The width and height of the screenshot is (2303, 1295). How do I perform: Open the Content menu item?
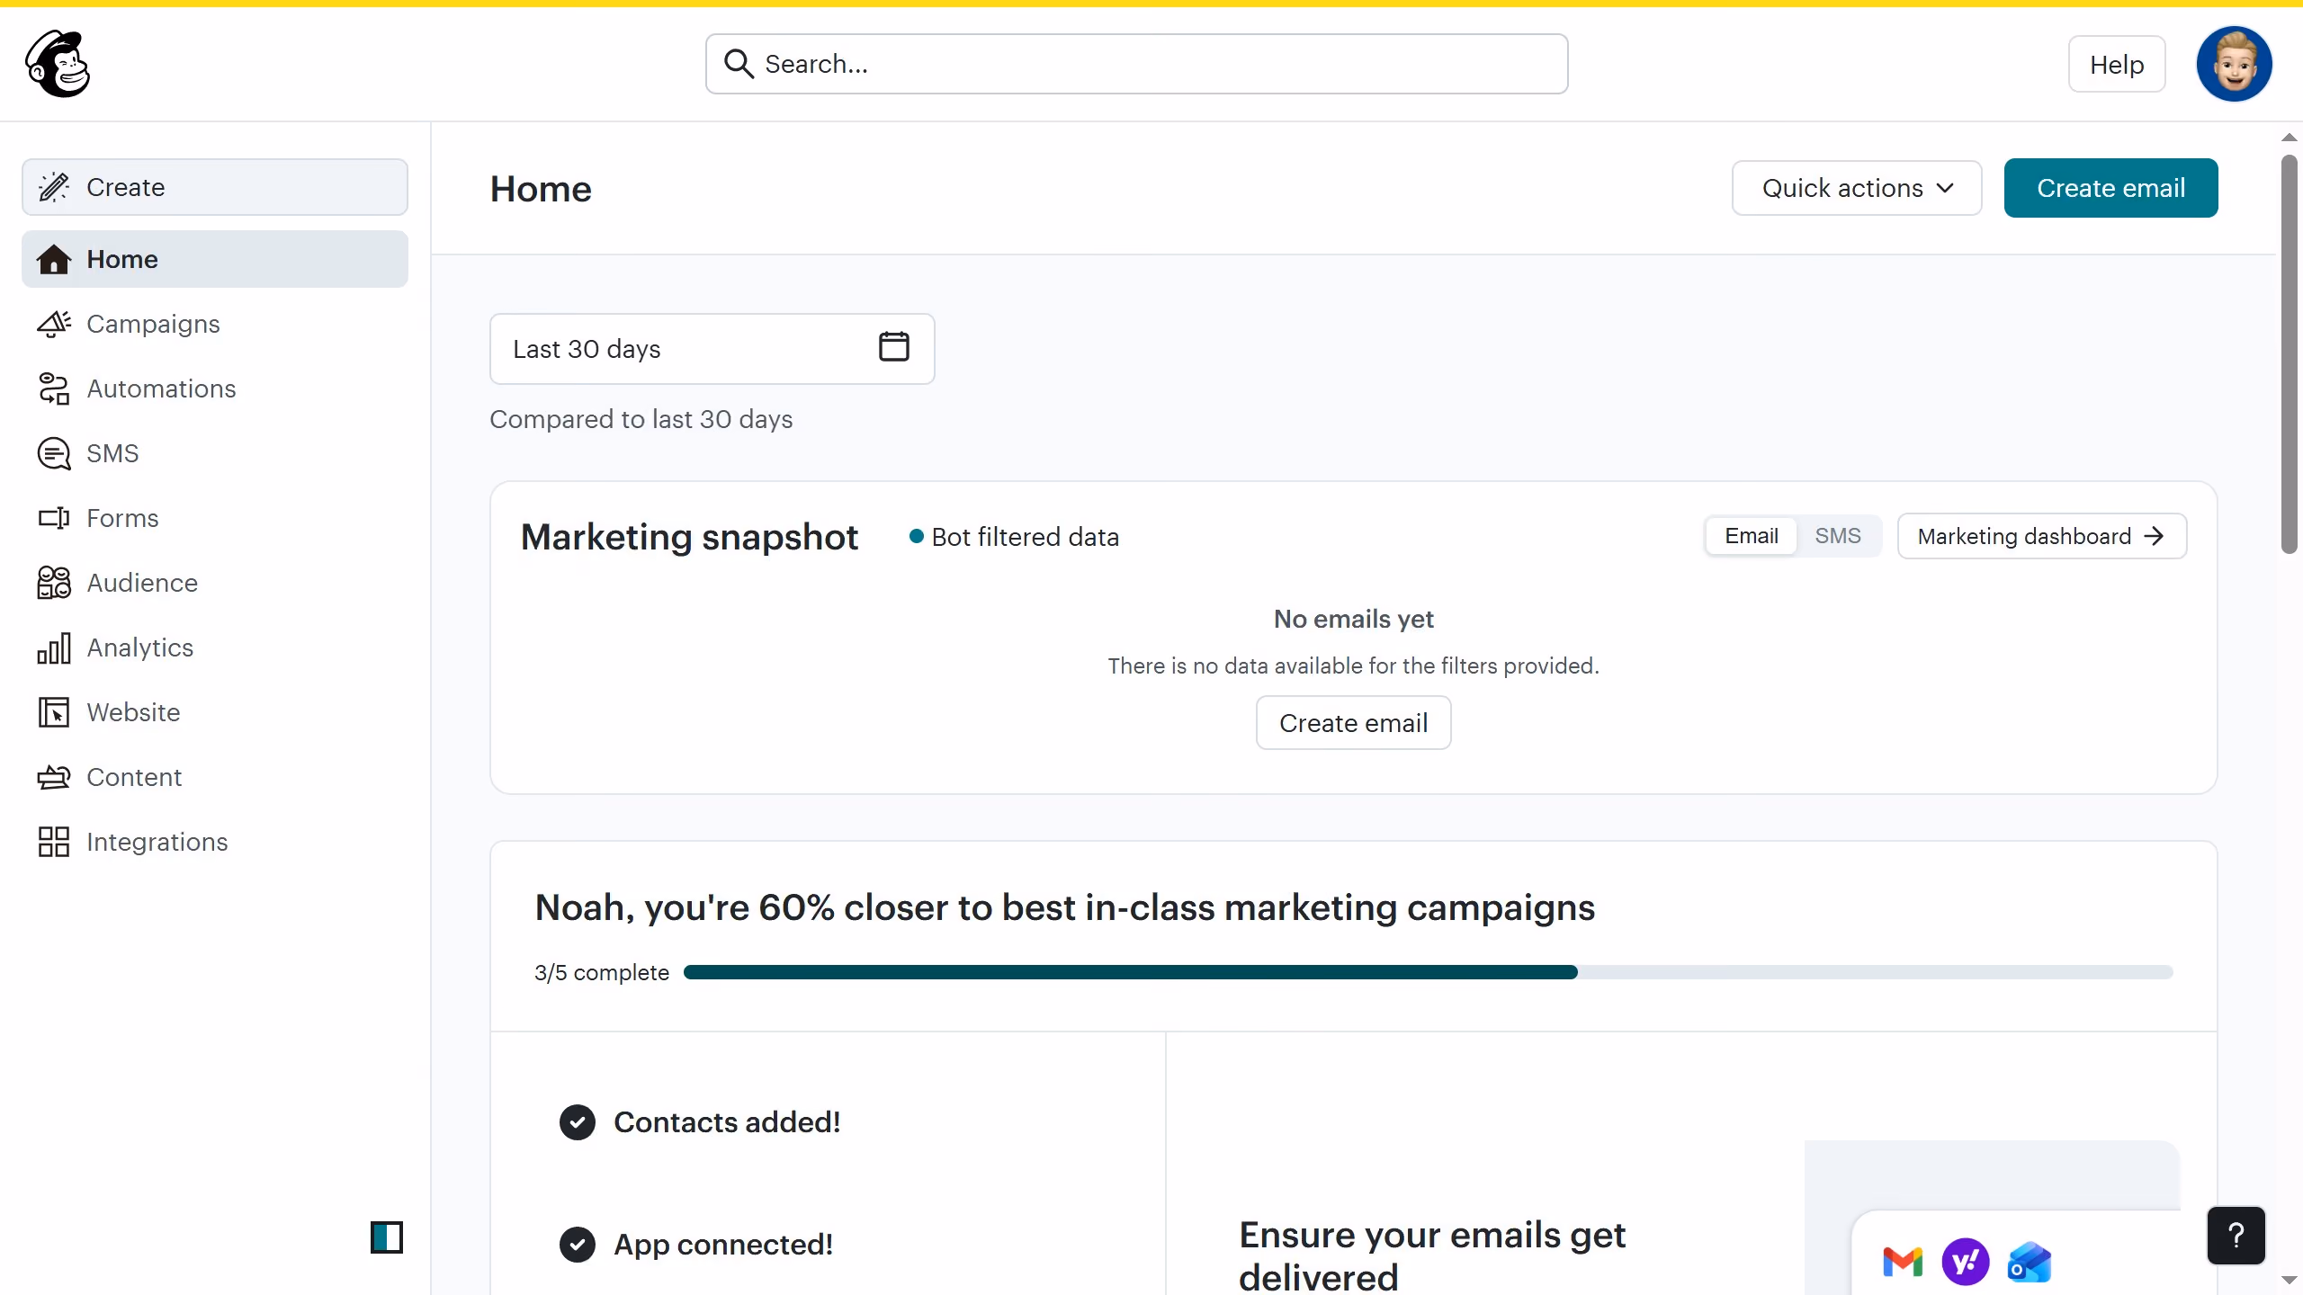(x=215, y=777)
